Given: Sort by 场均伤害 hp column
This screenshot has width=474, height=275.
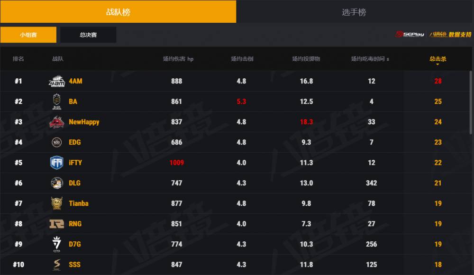Looking at the screenshot, I should click(x=178, y=59).
